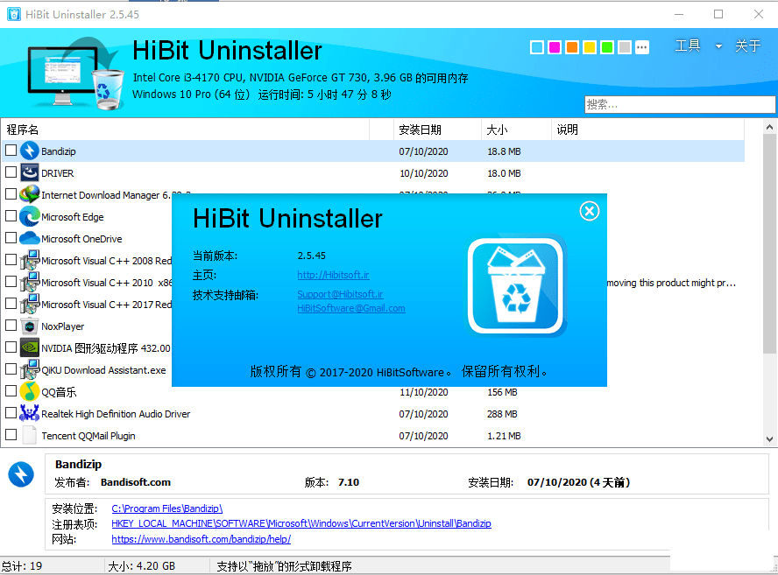This screenshot has height=575, width=778.
Task: Click the large Bandizip icon in details panel
Action: pyautogui.click(x=21, y=474)
